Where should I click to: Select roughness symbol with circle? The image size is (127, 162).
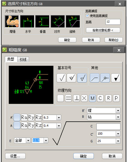[71, 78]
